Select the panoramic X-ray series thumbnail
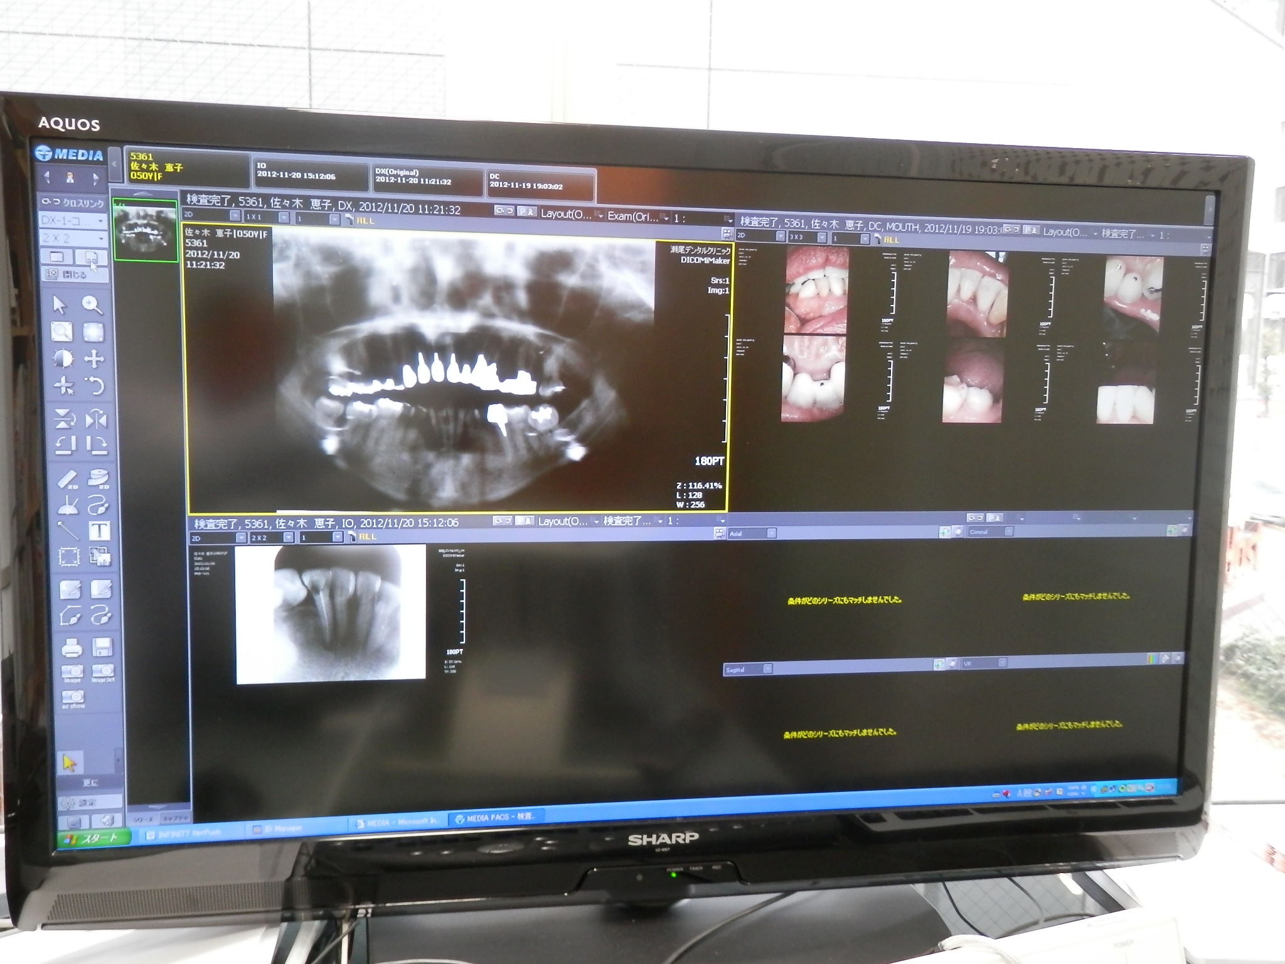This screenshot has height=964, width=1285. pyautogui.click(x=146, y=230)
